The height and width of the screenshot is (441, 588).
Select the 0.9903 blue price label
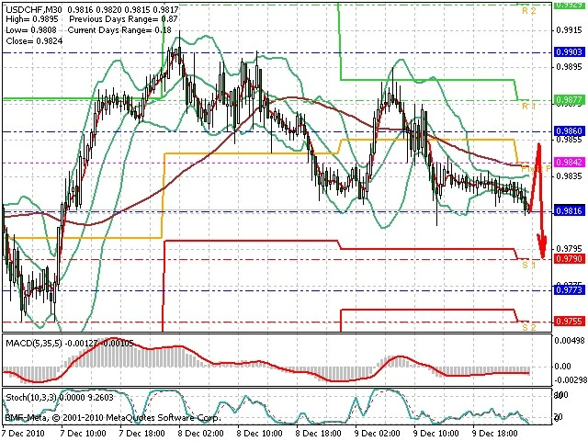tap(570, 52)
